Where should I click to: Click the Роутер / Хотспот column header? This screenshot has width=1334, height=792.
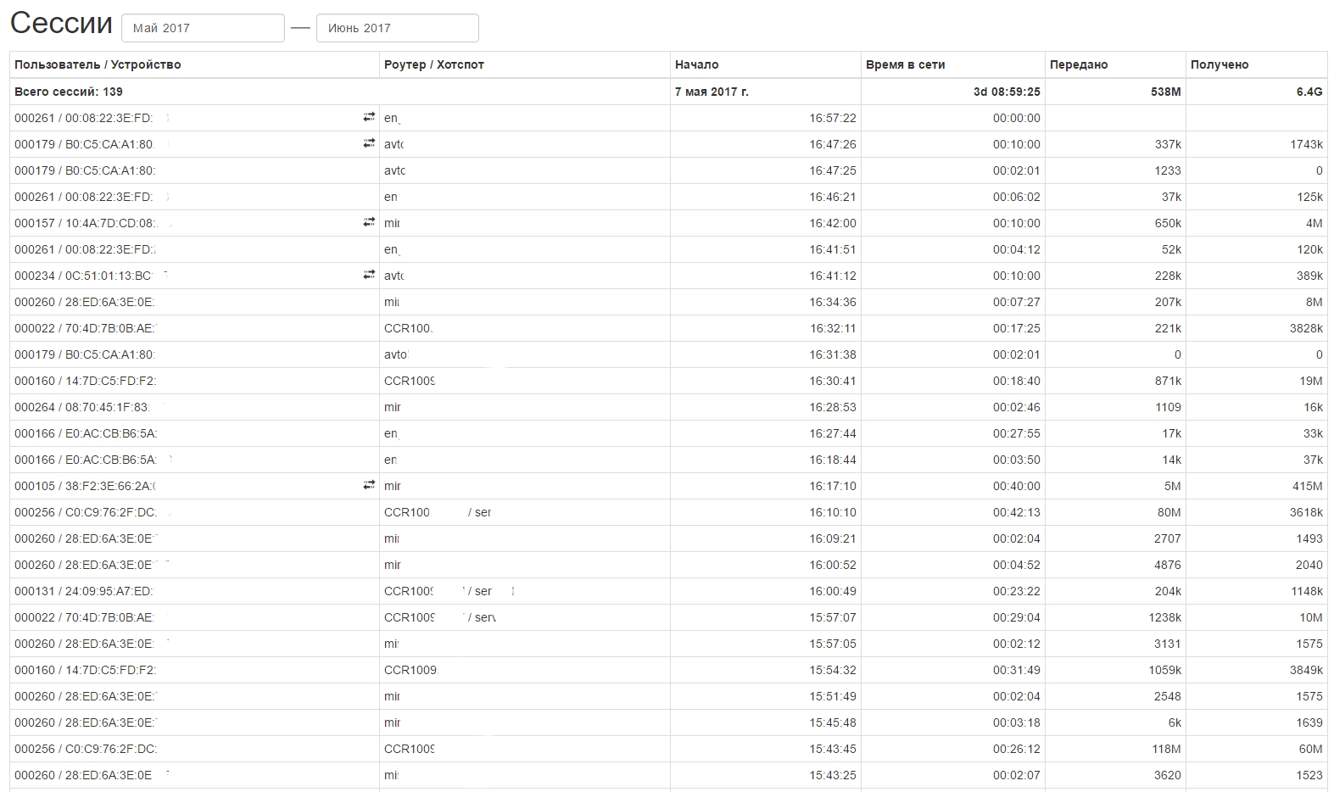click(433, 64)
